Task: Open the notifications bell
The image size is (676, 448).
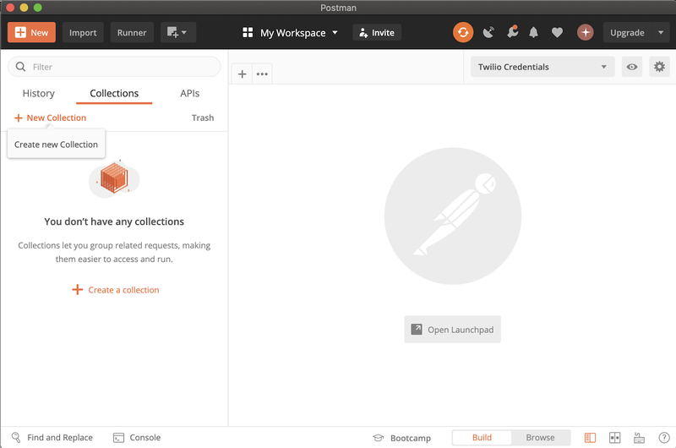Action: (x=533, y=32)
